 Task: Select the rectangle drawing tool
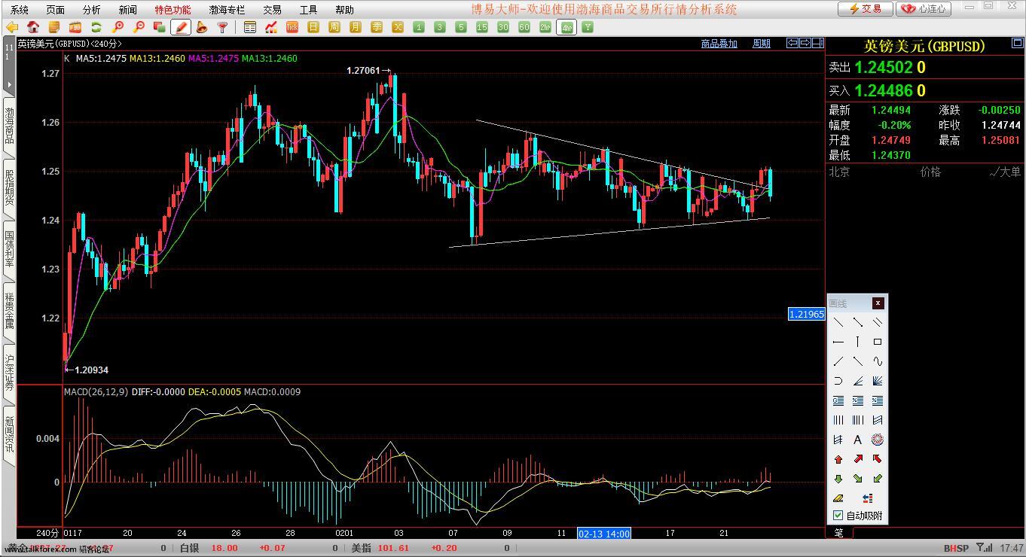(x=877, y=342)
